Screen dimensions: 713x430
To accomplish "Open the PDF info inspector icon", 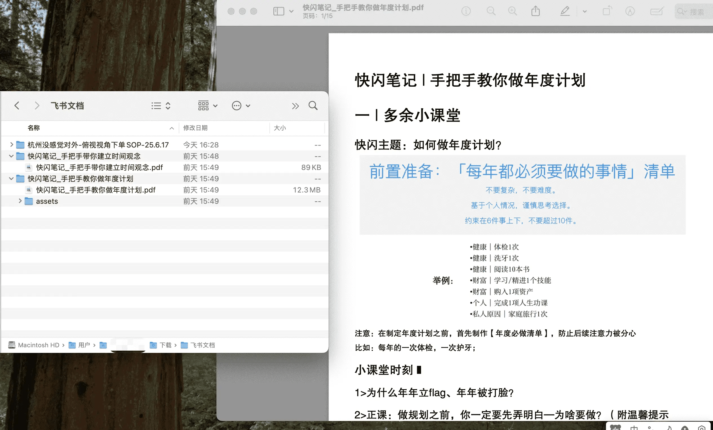I will coord(466,11).
